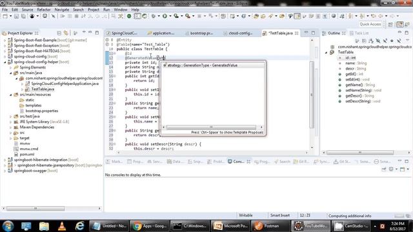This screenshot has height=232, width=413.
Task: Open the New file dropdown arrow
Action: 10,16
